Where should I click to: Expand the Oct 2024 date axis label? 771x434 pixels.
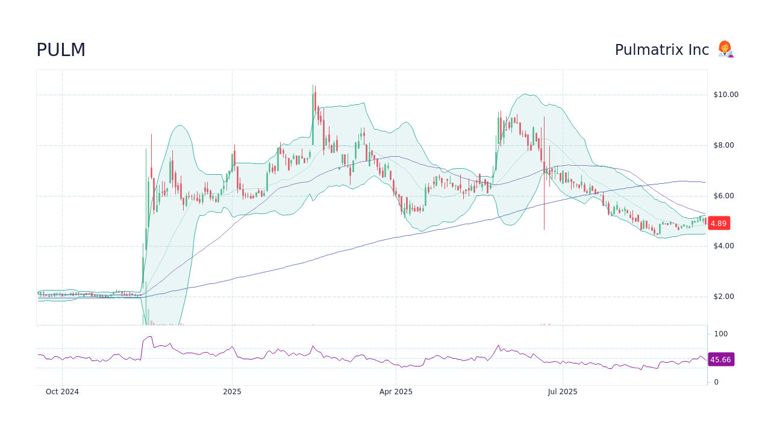[x=61, y=391]
